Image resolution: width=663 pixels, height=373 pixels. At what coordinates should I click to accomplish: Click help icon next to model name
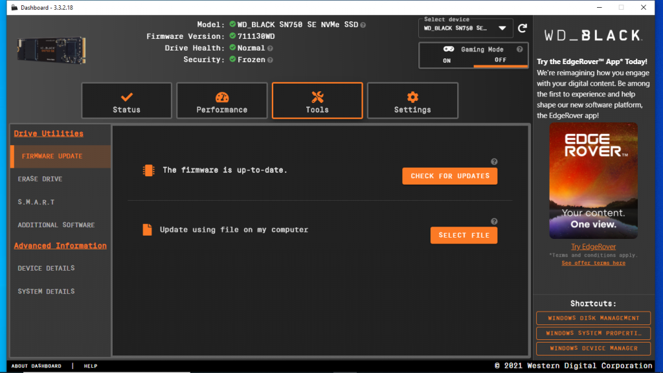click(363, 25)
